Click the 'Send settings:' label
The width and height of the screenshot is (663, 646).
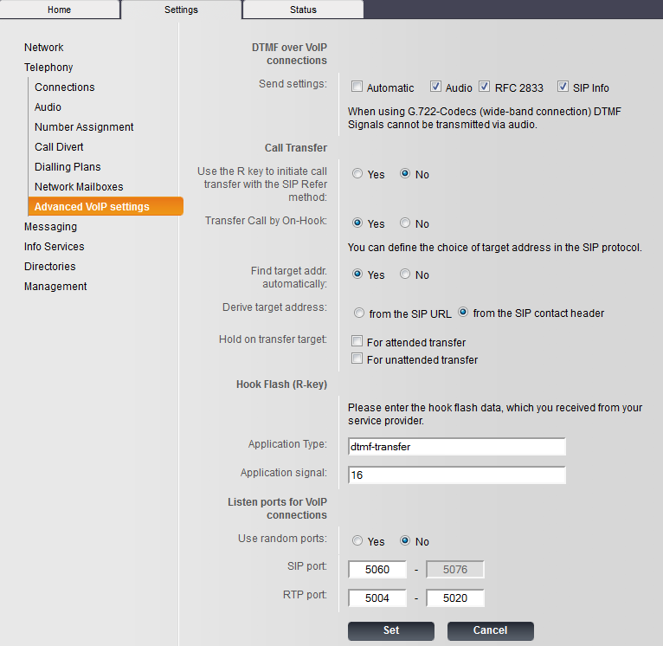pyautogui.click(x=293, y=84)
